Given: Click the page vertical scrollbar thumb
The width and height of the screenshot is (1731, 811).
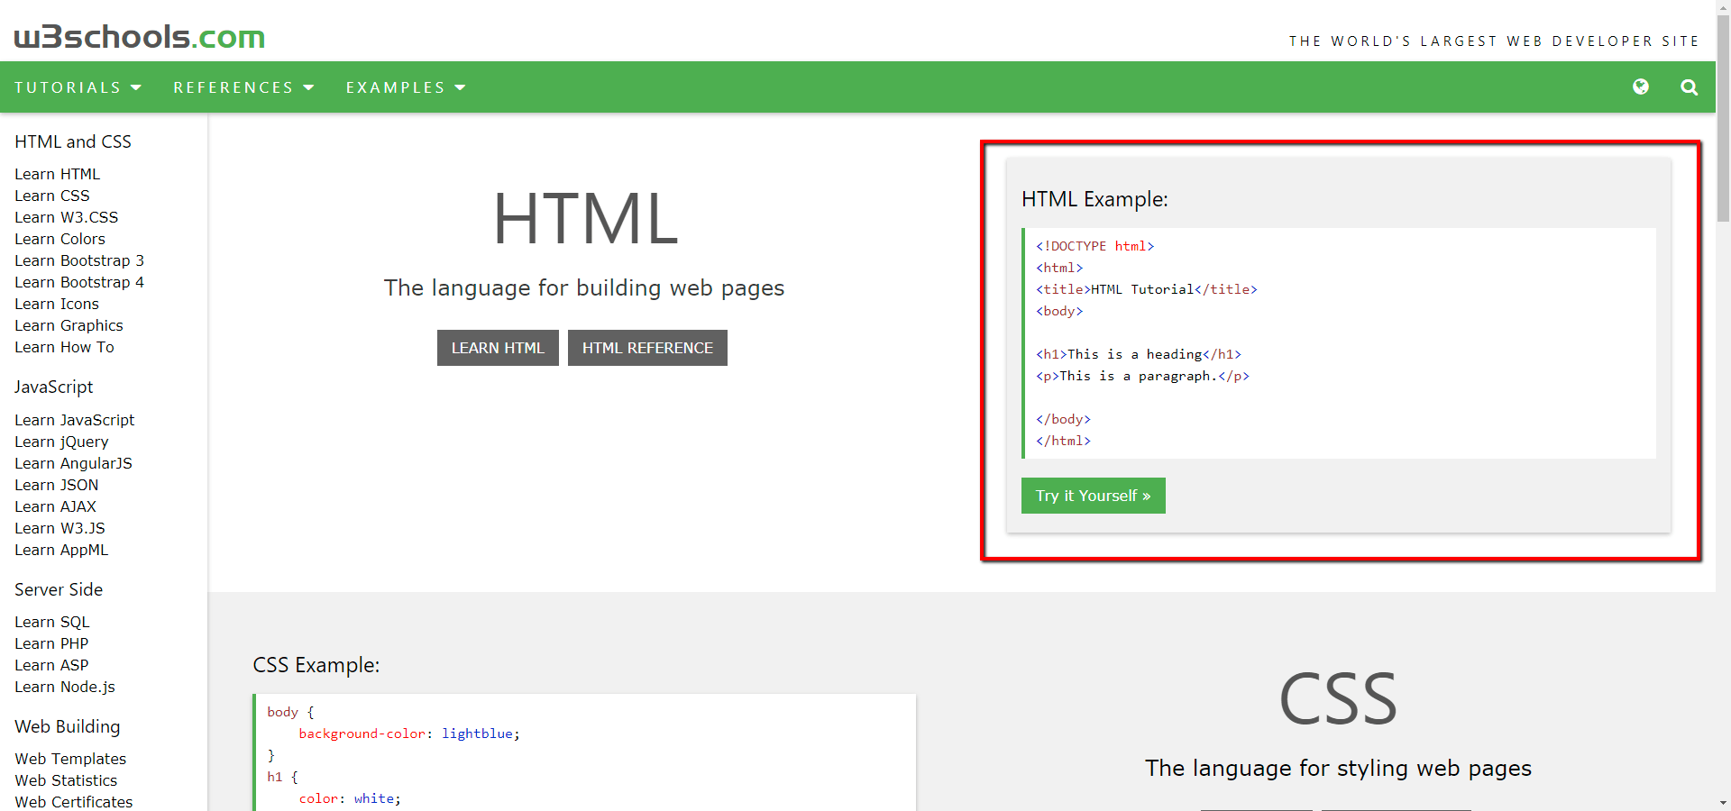Looking at the screenshot, I should point(1723,117).
